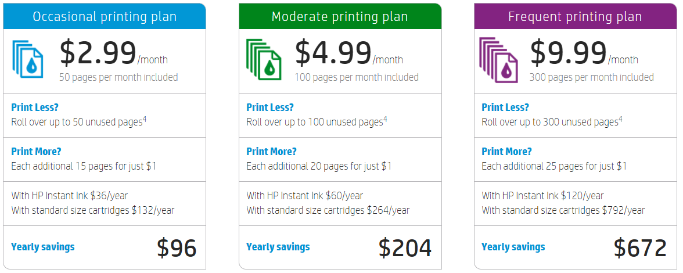Click the $2.99 per month price

click(x=98, y=53)
